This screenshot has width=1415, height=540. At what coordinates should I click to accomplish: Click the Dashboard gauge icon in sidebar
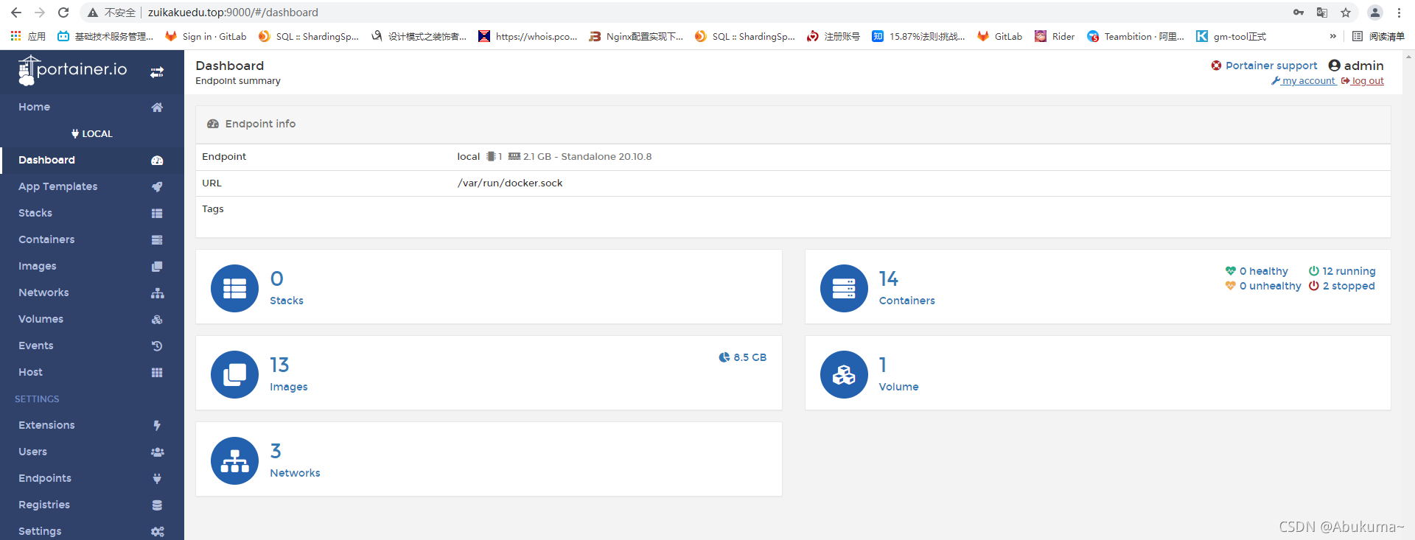[x=157, y=161]
